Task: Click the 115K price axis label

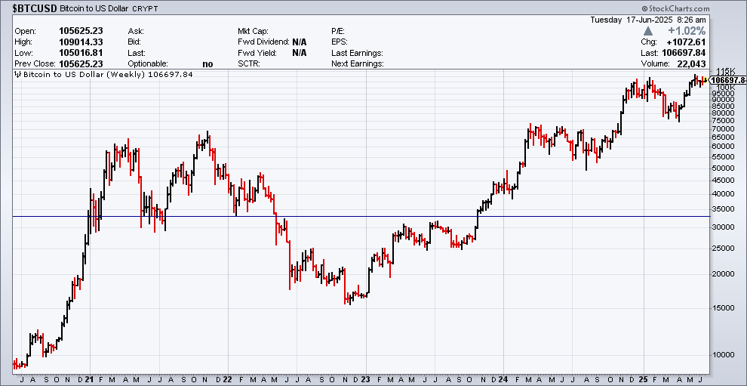Action: pyautogui.click(x=726, y=72)
